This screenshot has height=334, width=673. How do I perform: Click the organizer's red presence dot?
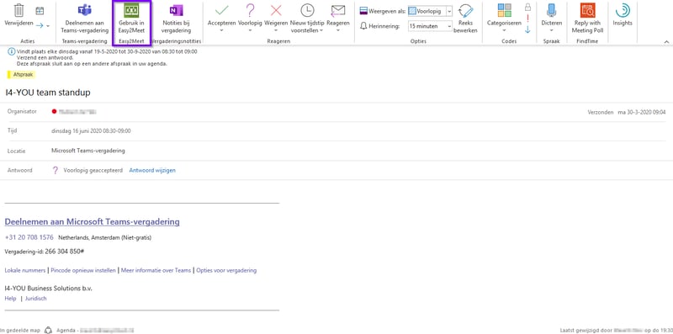pyautogui.click(x=54, y=111)
